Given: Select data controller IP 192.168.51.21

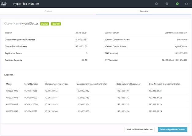Looking at the screenshot, I should click(155, 91).
